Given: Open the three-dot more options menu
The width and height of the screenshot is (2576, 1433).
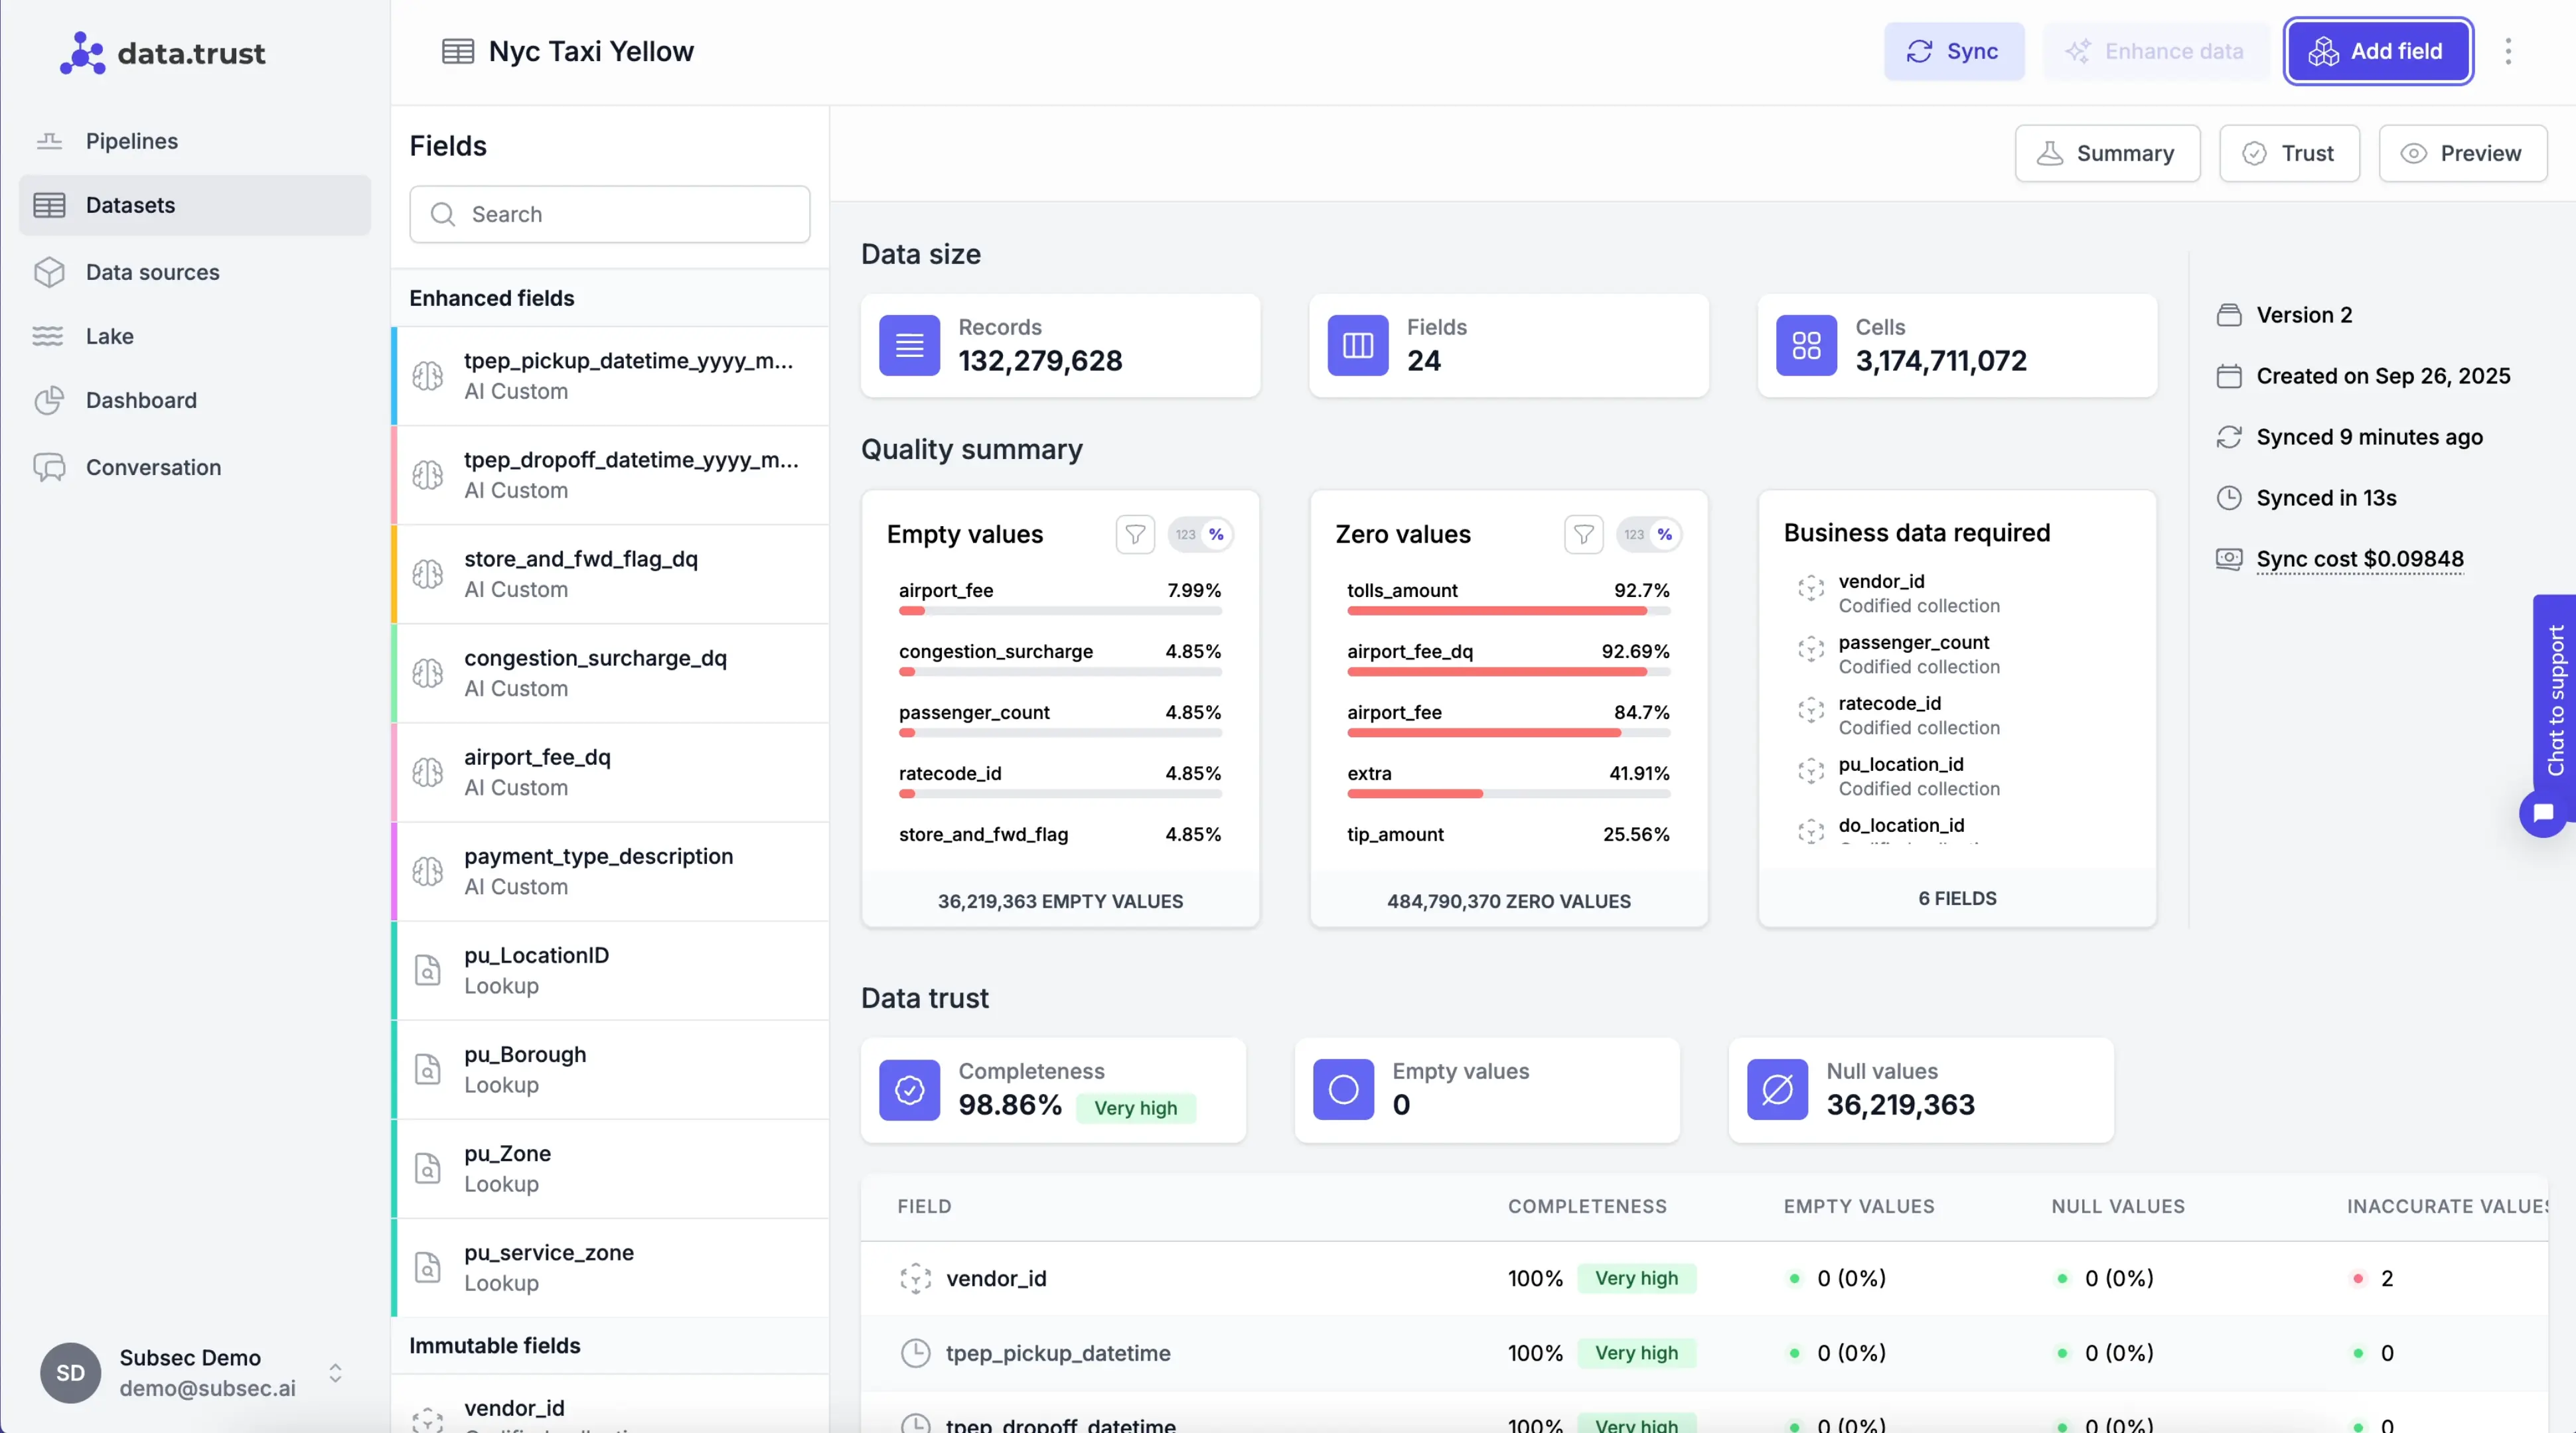Looking at the screenshot, I should tap(2508, 51).
